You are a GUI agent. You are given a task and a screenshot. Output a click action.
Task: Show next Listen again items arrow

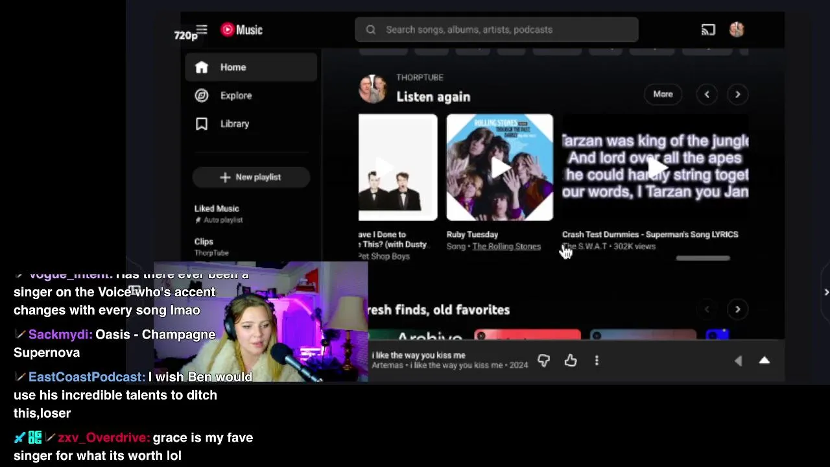(x=737, y=95)
